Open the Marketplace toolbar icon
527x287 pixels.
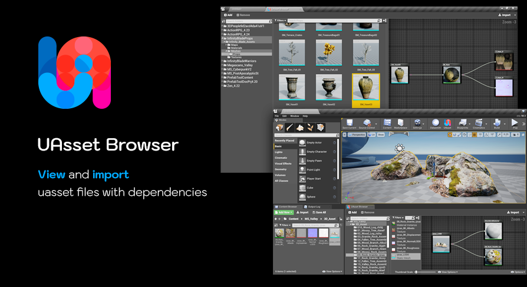pos(401,123)
